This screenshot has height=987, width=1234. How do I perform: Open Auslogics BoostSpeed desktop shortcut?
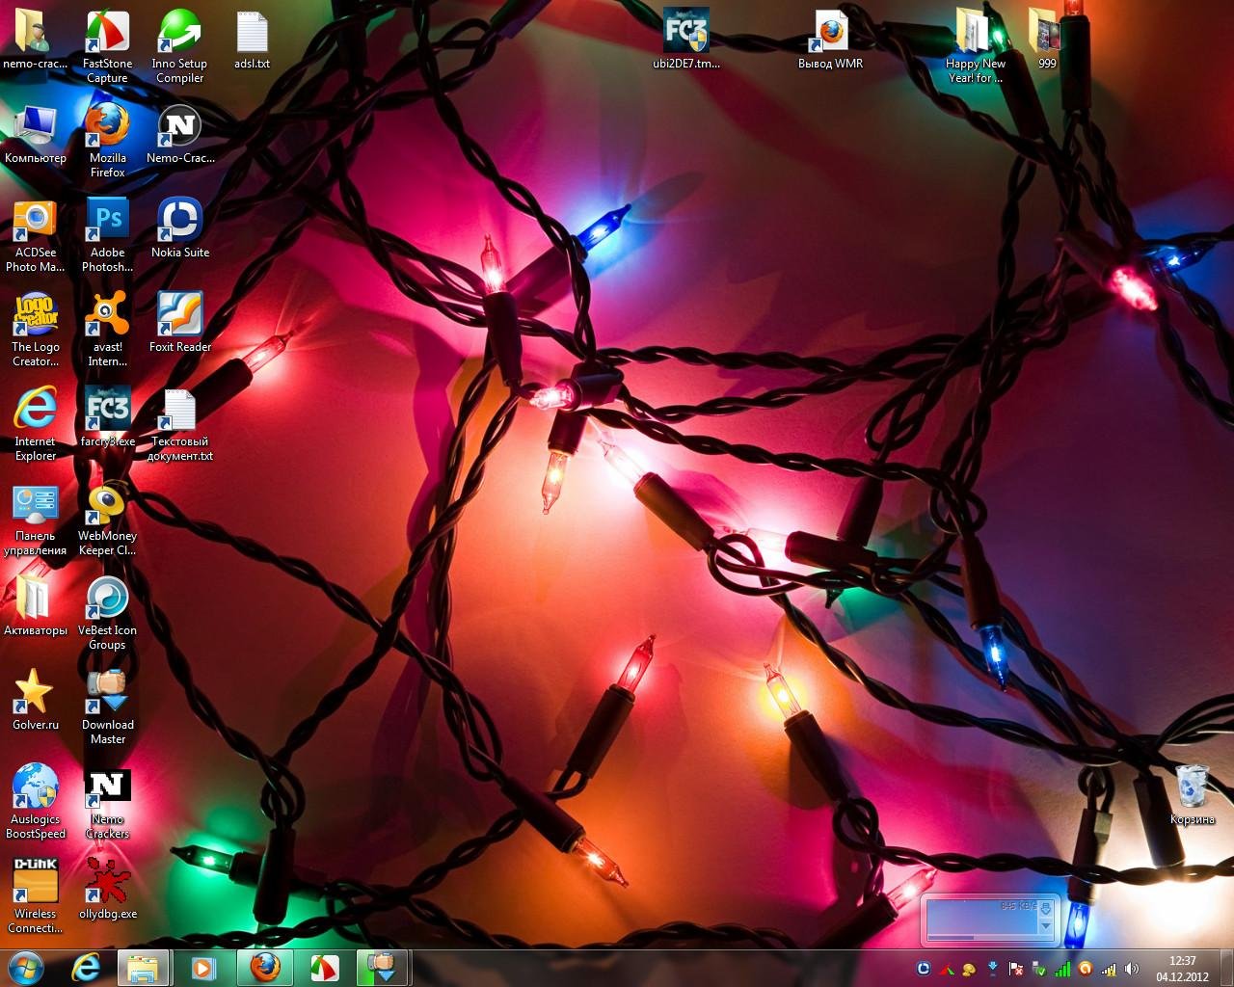pyautogui.click(x=36, y=803)
